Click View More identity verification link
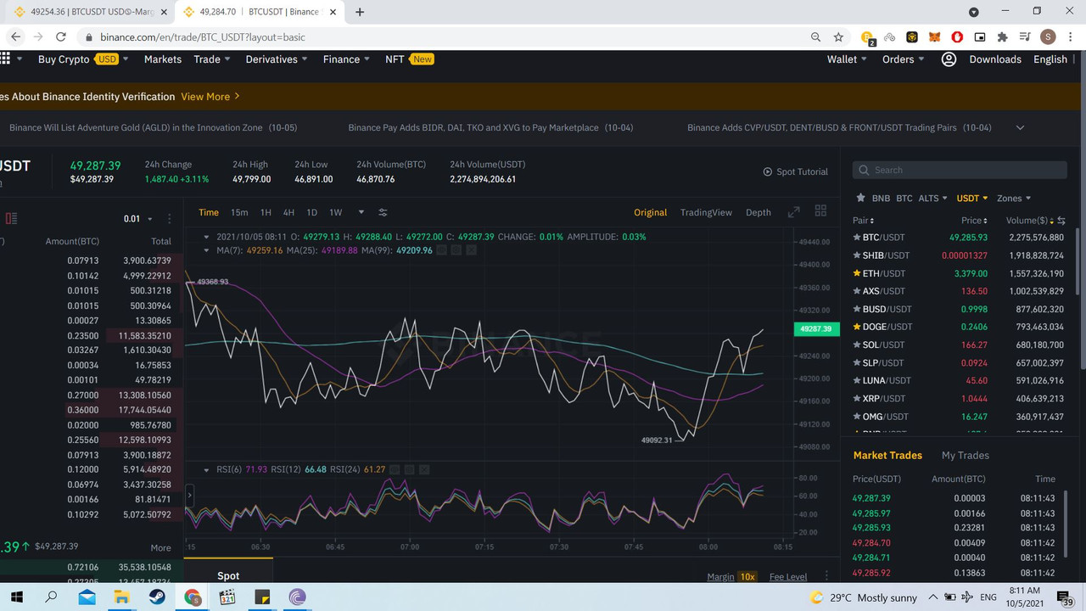1086x611 pixels. [x=210, y=97]
